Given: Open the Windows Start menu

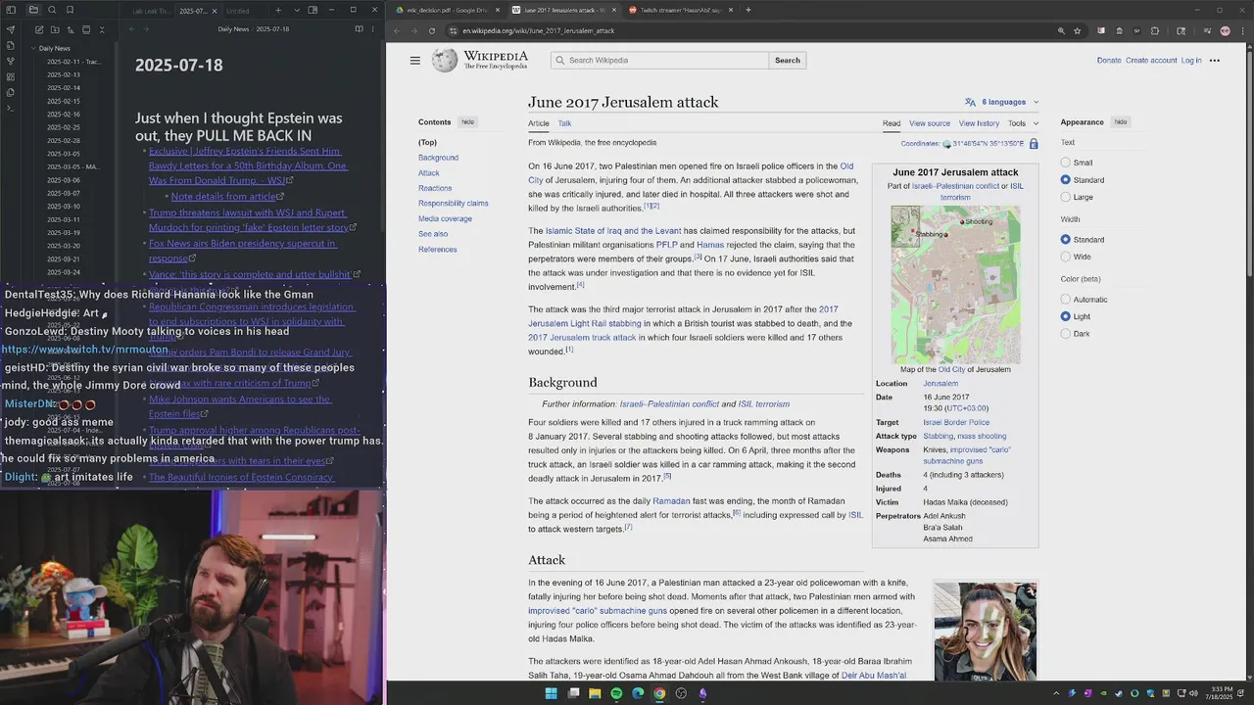Looking at the screenshot, I should [x=551, y=693].
